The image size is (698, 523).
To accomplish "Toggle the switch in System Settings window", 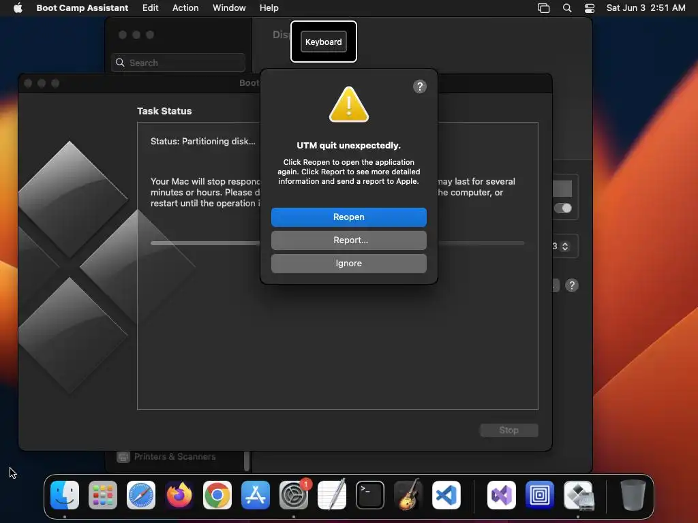I will coord(563,208).
